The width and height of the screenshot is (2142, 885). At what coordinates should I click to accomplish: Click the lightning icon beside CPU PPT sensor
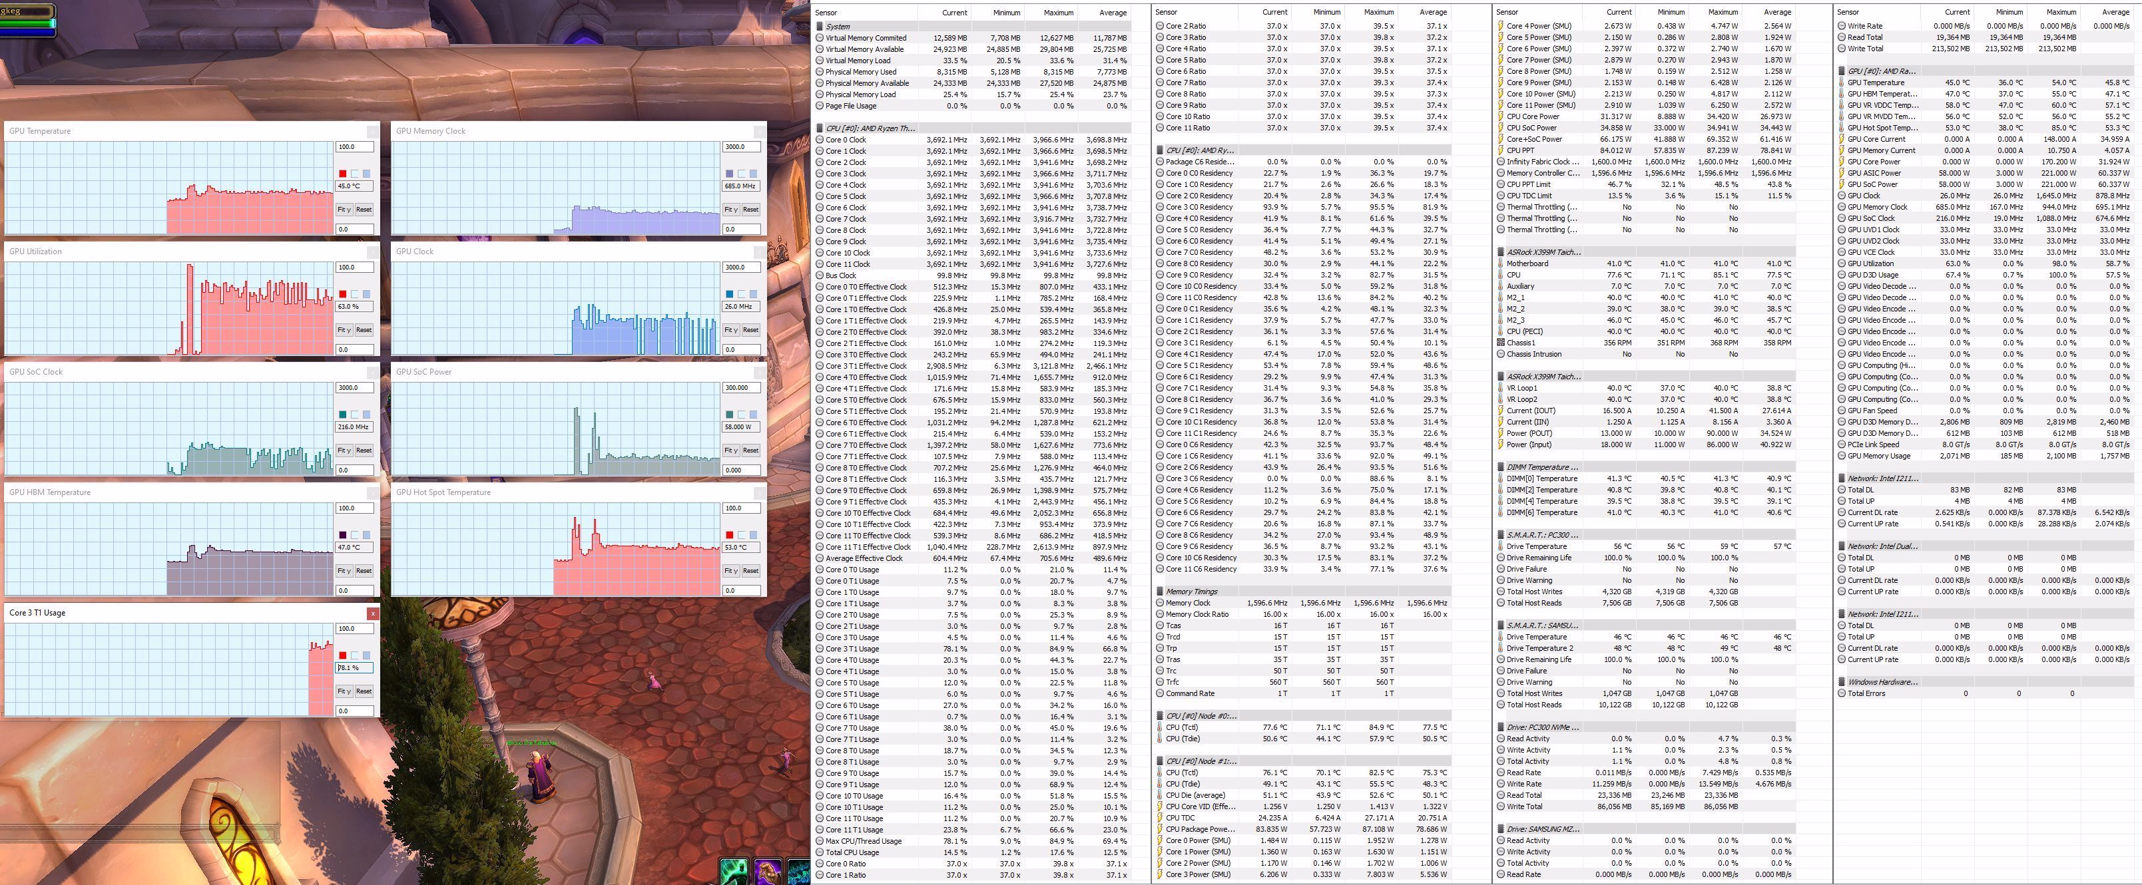(1500, 150)
